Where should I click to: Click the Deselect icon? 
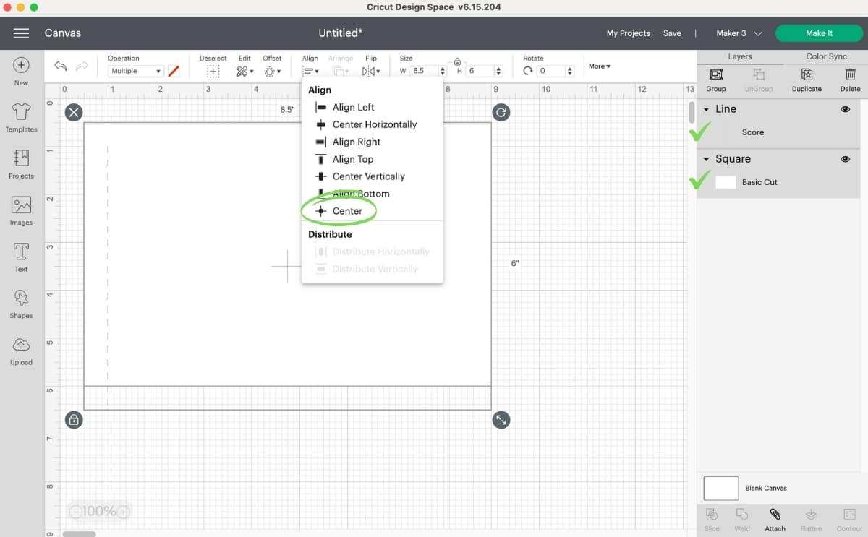[213, 71]
